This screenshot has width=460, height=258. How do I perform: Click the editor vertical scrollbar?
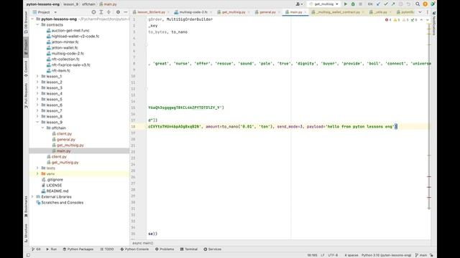tap(429, 117)
